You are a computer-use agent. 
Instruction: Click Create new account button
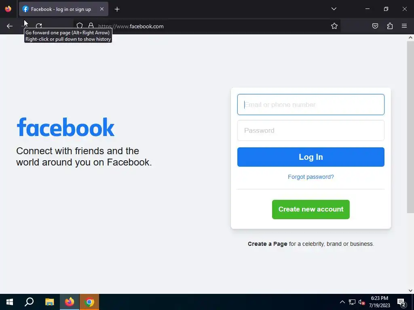[311, 209]
